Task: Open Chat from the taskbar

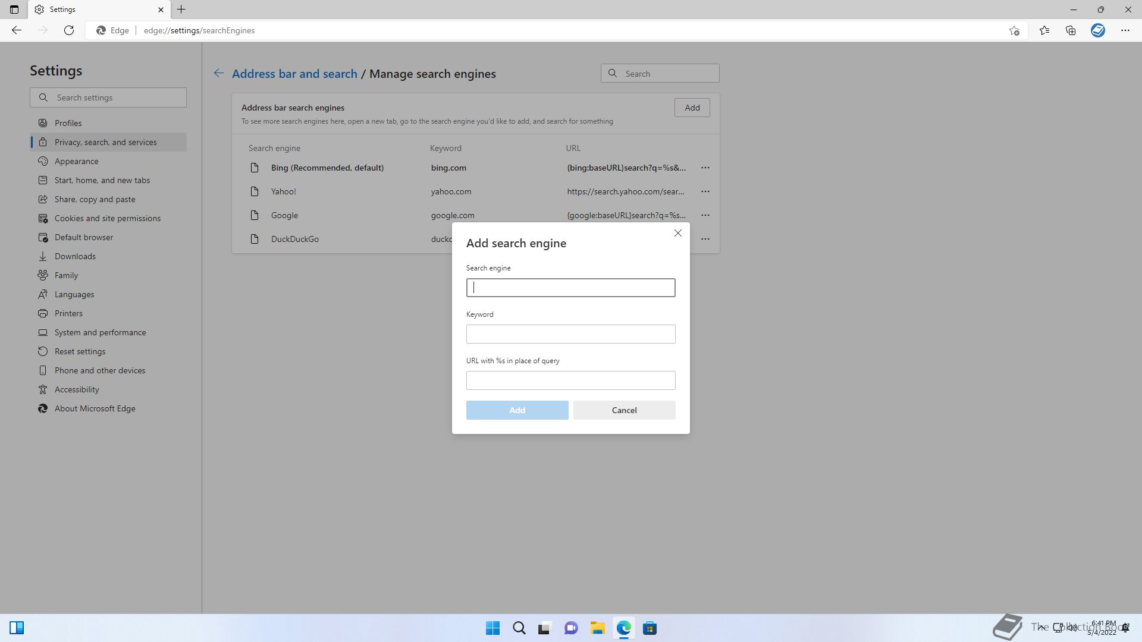Action: pyautogui.click(x=571, y=628)
